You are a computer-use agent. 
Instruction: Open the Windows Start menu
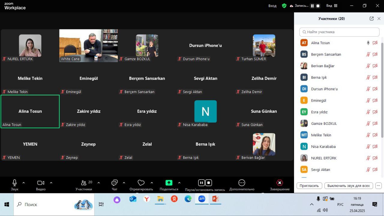[7, 204]
